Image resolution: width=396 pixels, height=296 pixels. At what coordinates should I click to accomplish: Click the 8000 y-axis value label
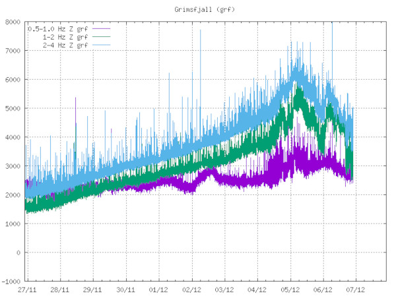pyautogui.click(x=13, y=22)
